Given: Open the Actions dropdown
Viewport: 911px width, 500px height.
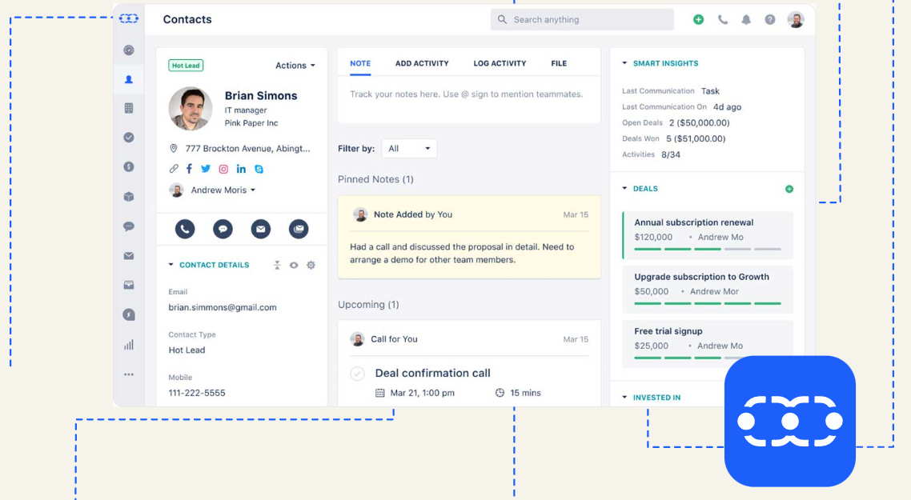Looking at the screenshot, I should (x=295, y=66).
